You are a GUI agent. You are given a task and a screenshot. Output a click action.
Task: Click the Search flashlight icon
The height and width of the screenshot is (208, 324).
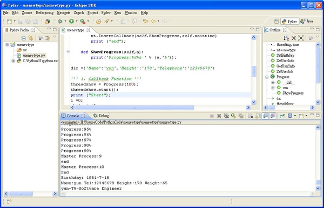click(x=107, y=21)
